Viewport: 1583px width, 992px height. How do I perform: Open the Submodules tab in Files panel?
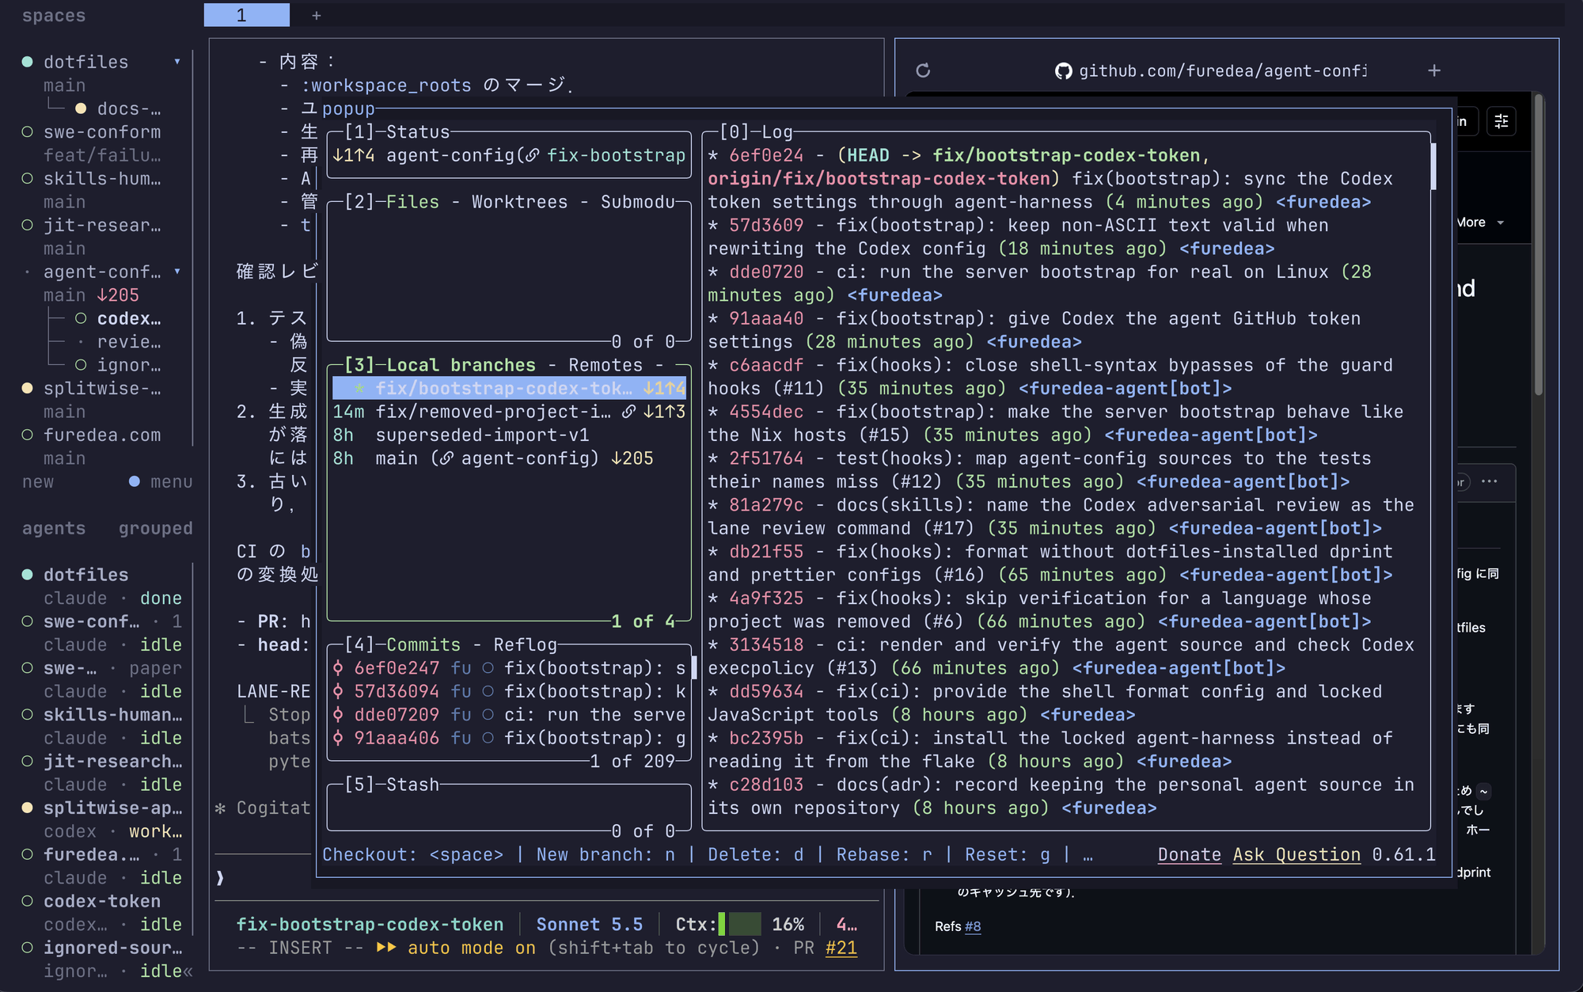pyautogui.click(x=638, y=202)
